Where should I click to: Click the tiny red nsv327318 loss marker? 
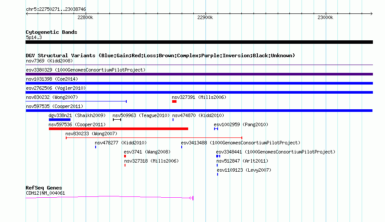click(125, 165)
